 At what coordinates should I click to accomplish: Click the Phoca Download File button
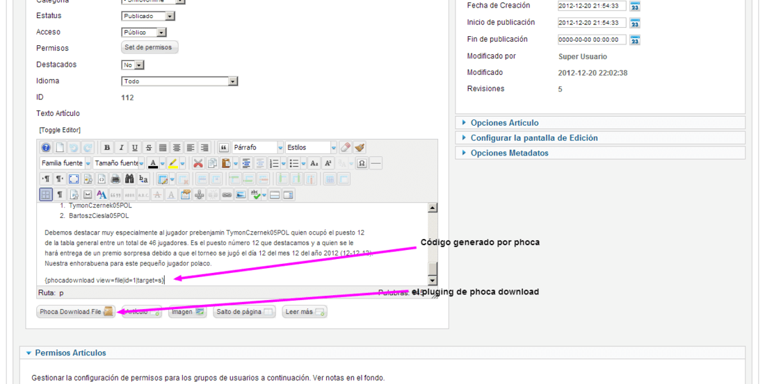tap(76, 312)
